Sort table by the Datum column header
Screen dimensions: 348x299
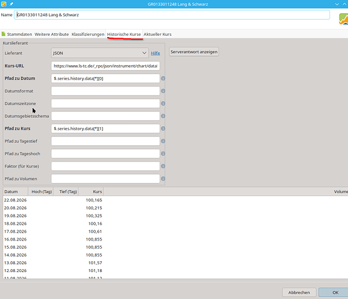tap(16, 191)
